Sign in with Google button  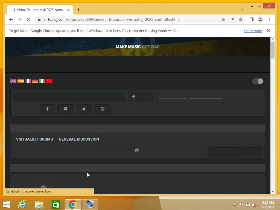point(102,109)
